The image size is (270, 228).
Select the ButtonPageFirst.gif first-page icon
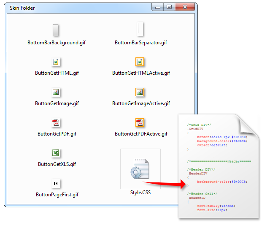click(x=56, y=183)
